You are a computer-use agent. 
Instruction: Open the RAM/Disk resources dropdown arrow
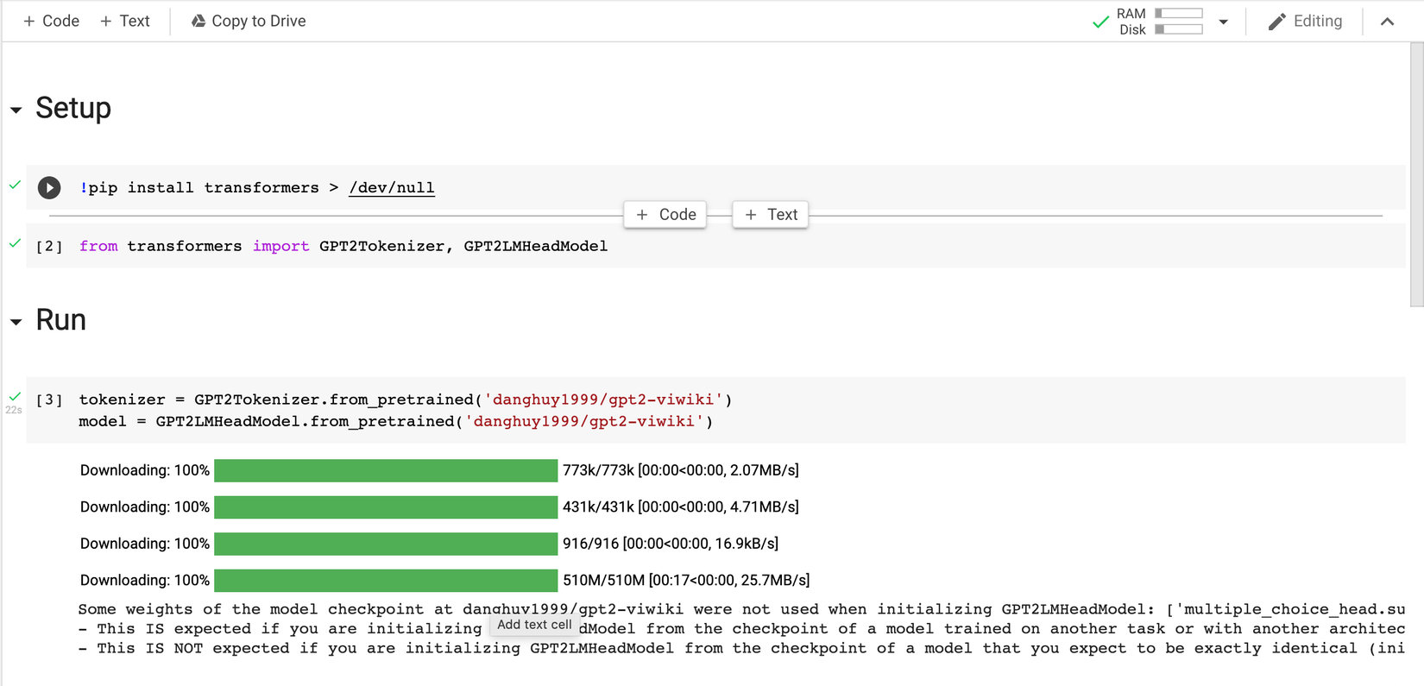click(1223, 22)
